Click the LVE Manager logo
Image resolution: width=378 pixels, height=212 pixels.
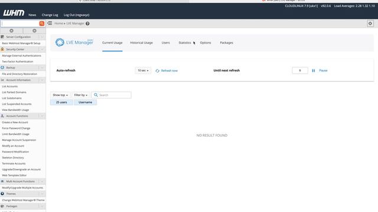pos(74,42)
